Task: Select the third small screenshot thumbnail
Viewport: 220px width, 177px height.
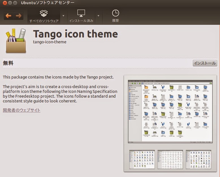Action: point(198,160)
